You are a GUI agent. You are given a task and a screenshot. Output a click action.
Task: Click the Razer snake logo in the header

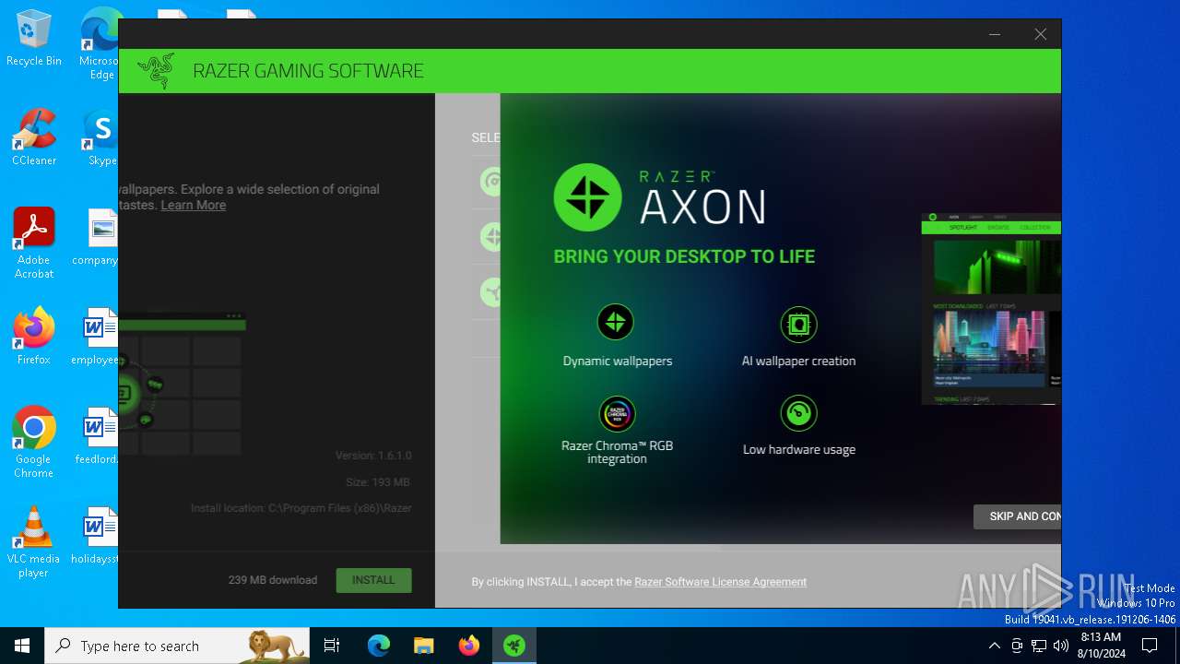156,71
